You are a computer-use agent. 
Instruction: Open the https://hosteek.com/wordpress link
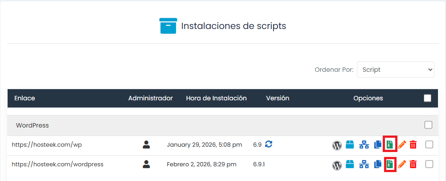tap(57, 164)
